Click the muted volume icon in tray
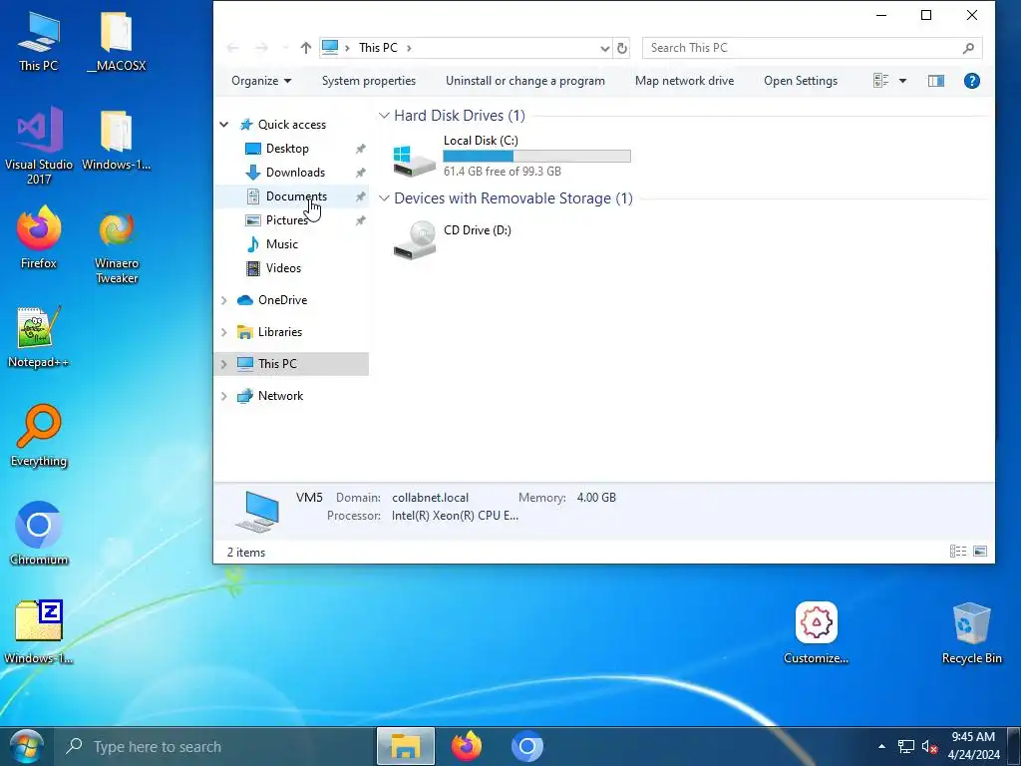The height and width of the screenshot is (766, 1021). 929,746
